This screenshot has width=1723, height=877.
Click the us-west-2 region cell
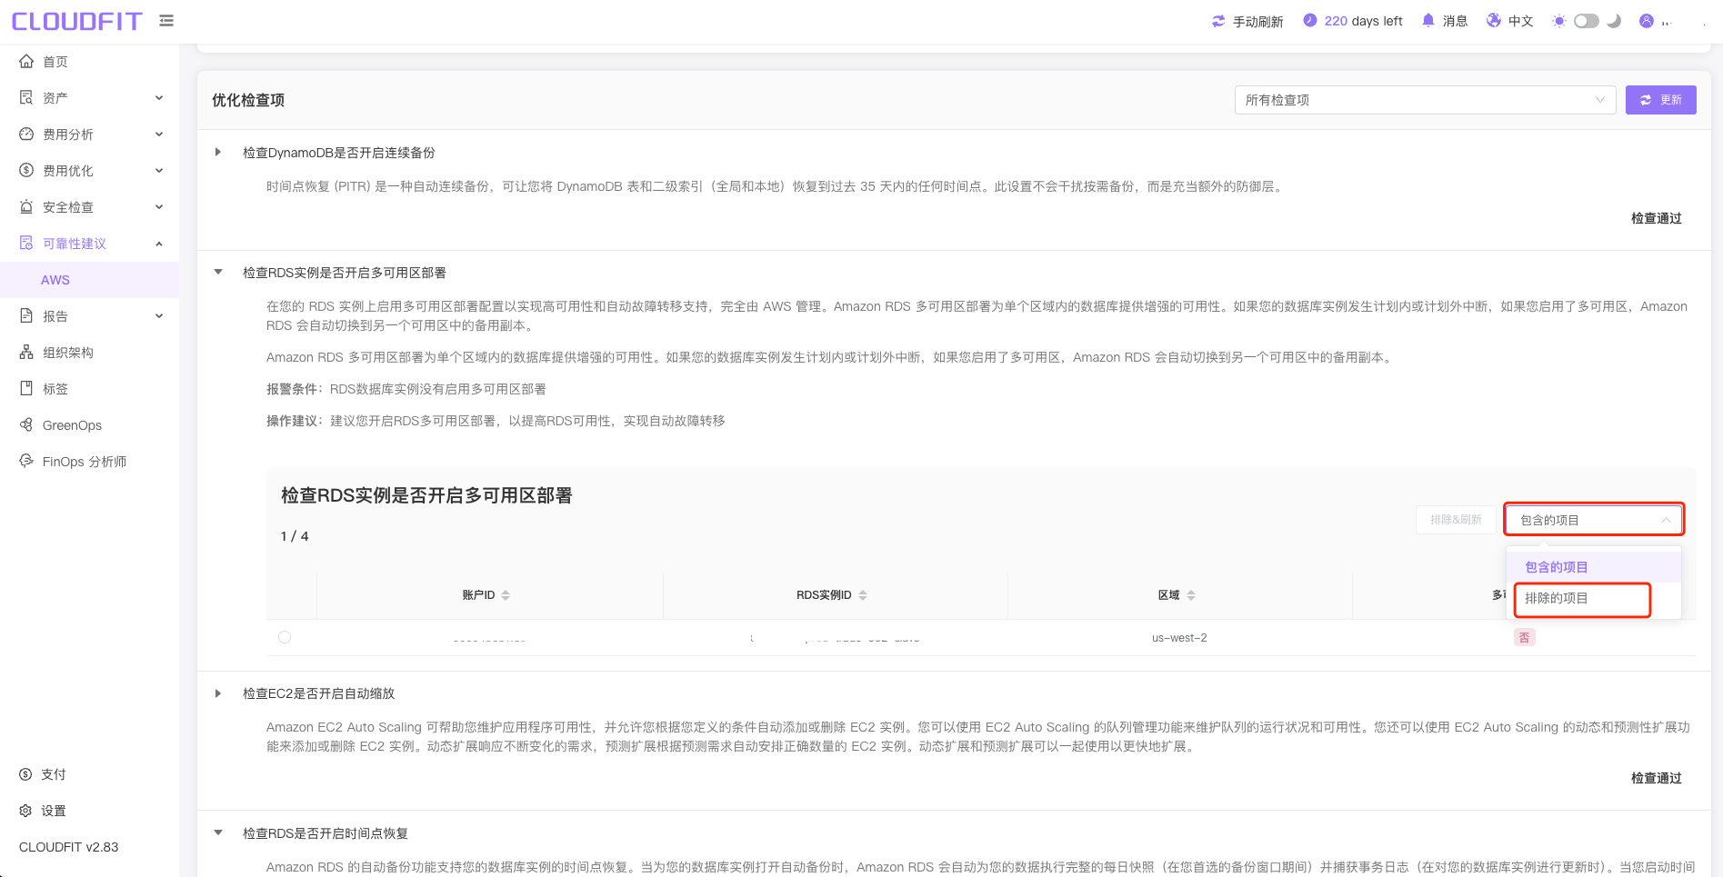1179,638
